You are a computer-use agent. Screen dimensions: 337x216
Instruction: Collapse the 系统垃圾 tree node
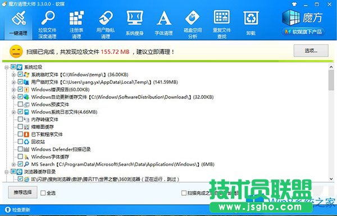coord(6,67)
